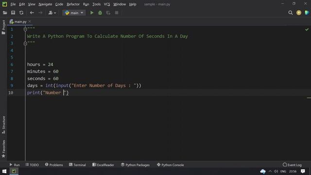Toggle fold marker at docstring end, line 3

coord(25,43)
